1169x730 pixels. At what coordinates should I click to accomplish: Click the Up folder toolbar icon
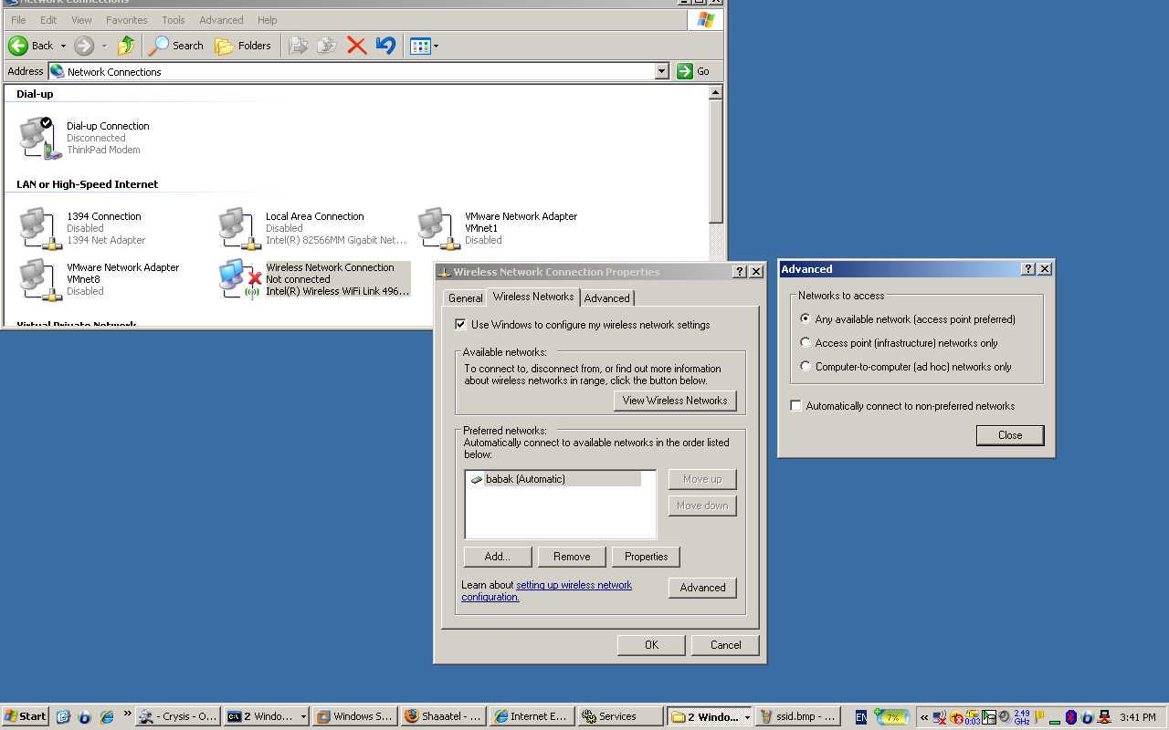point(126,46)
